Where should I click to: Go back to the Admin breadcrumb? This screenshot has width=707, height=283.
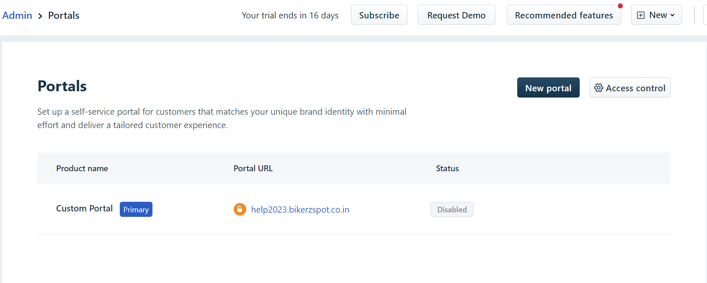(17, 15)
